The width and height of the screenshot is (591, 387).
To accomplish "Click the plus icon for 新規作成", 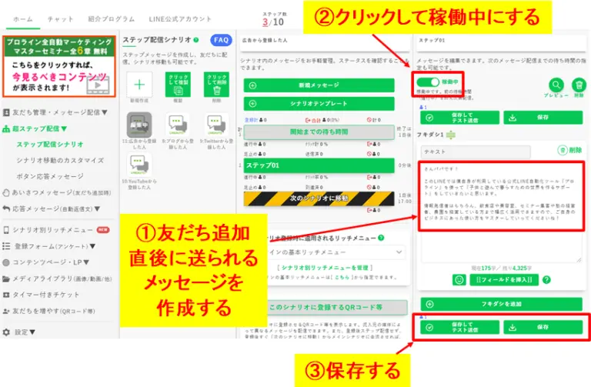I will (x=139, y=85).
